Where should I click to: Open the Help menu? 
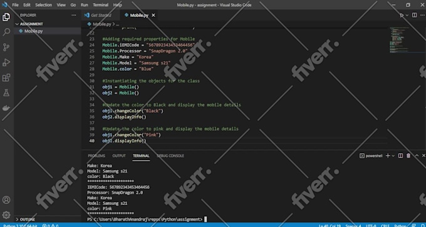point(117,5)
